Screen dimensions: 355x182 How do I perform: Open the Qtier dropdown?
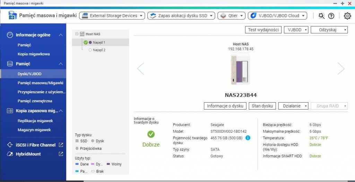pos(231,16)
